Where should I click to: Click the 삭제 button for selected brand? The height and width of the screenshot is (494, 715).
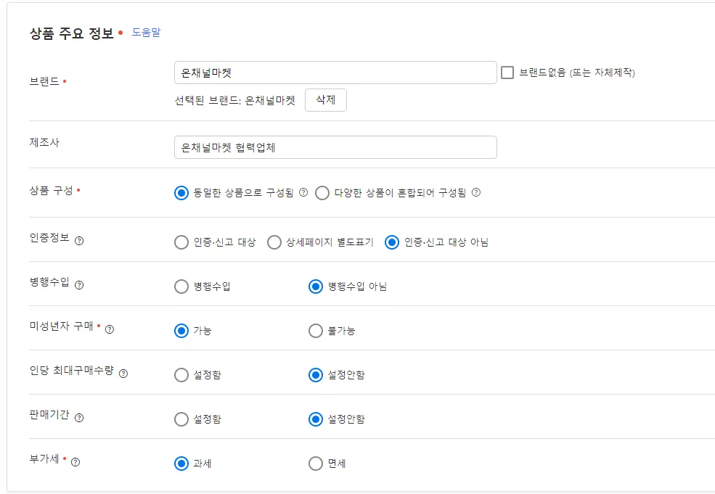325,100
